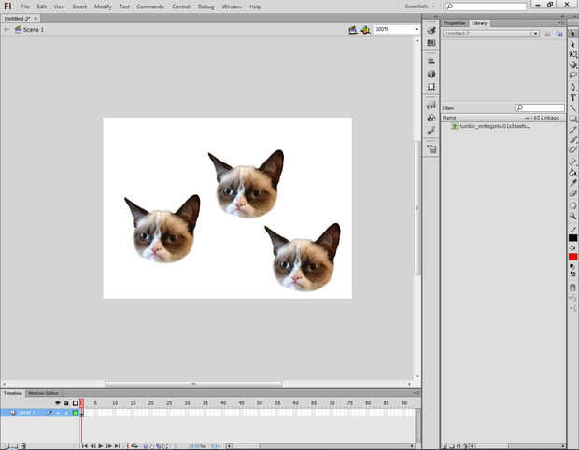Toggle Layer 1 visibility dot

[58, 413]
